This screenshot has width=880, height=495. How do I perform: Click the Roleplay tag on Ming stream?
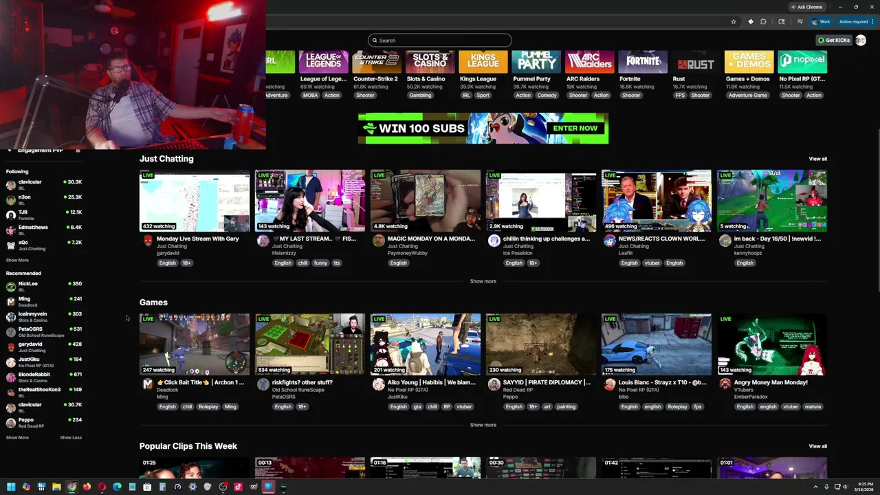click(208, 406)
